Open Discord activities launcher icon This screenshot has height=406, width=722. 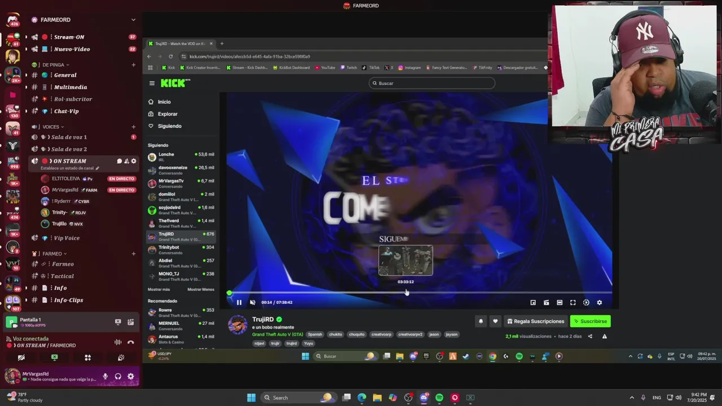[x=87, y=358]
